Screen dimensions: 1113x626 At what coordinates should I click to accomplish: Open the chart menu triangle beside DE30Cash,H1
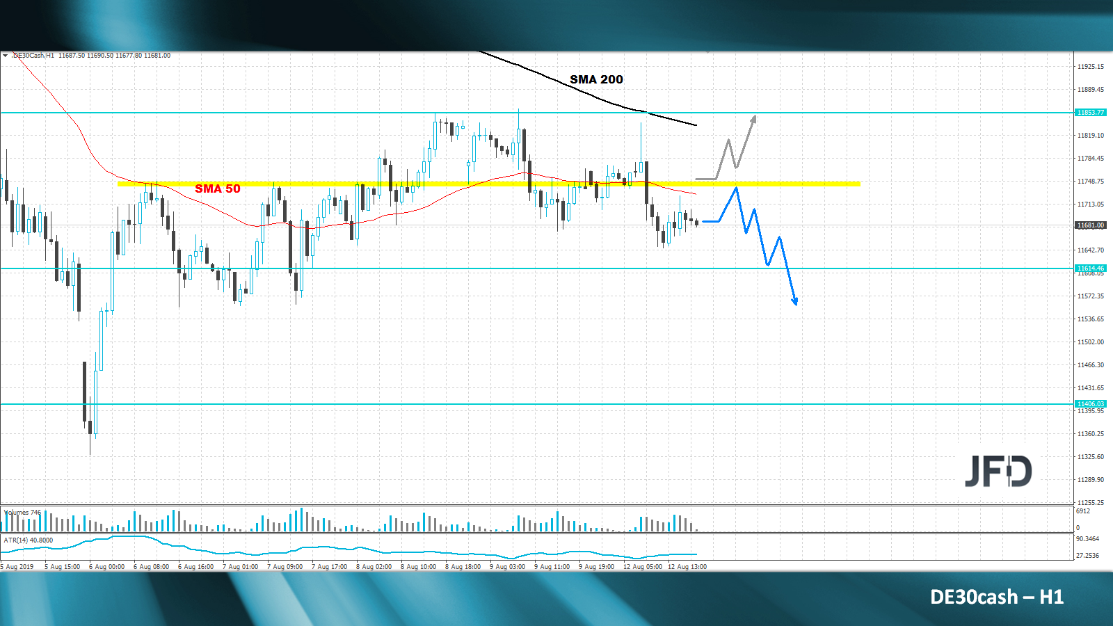click(5, 56)
